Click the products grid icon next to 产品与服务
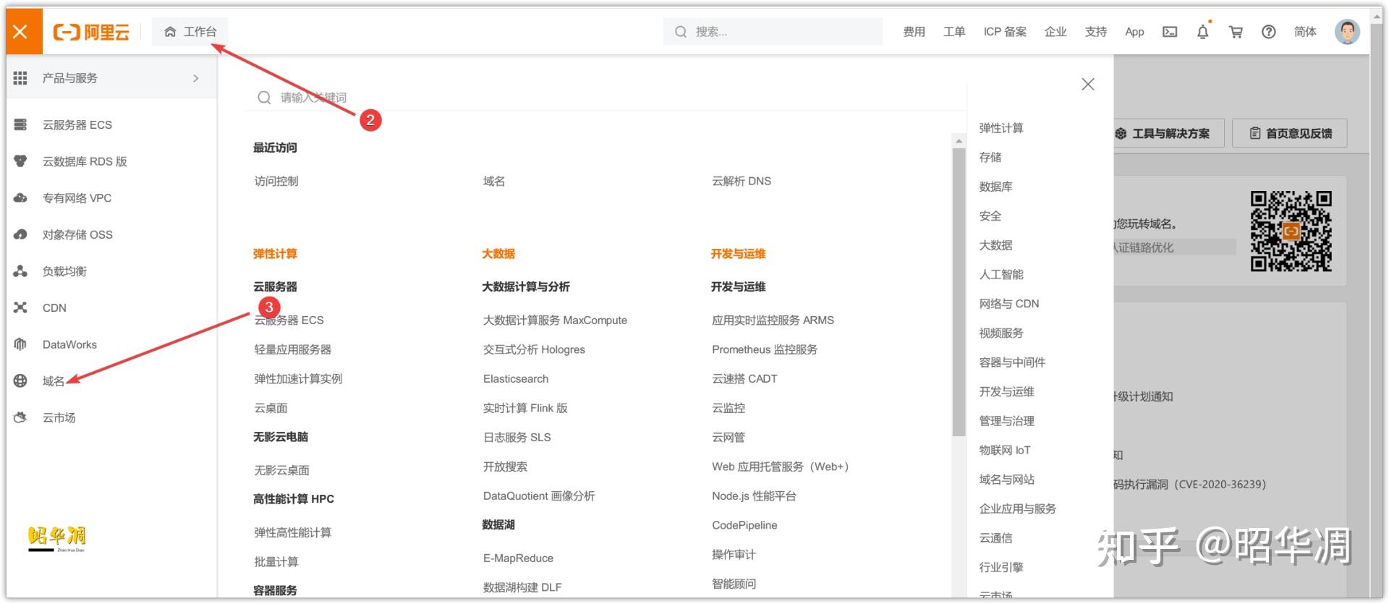This screenshot has width=1389, height=604. pos(20,78)
